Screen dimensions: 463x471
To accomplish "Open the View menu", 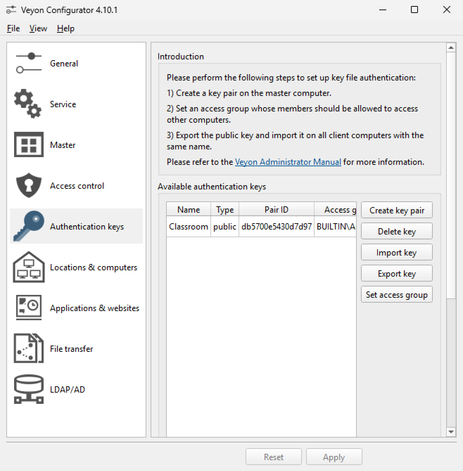I will [x=38, y=28].
